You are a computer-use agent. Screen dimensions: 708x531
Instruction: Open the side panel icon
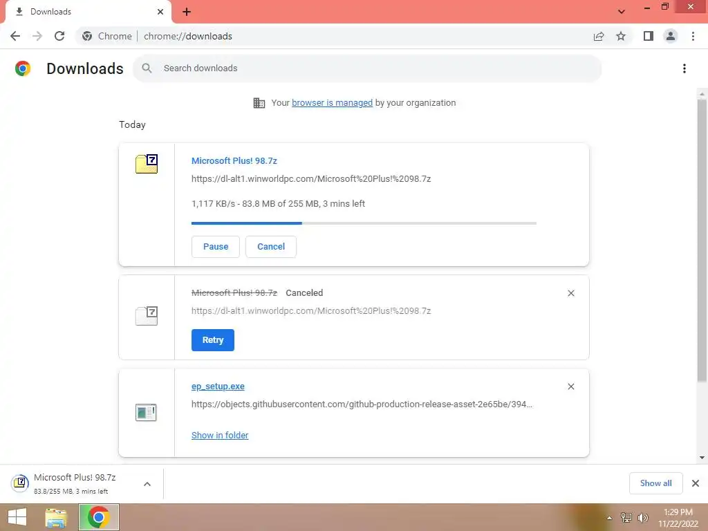pyautogui.click(x=649, y=36)
